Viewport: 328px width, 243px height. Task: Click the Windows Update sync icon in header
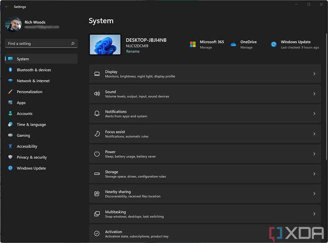pos(274,44)
